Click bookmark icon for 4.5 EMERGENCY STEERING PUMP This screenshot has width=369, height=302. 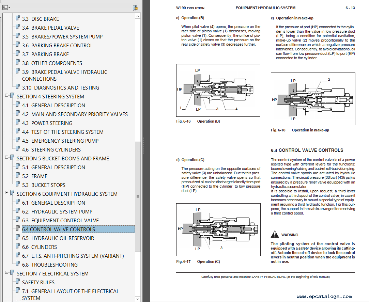click(18, 140)
